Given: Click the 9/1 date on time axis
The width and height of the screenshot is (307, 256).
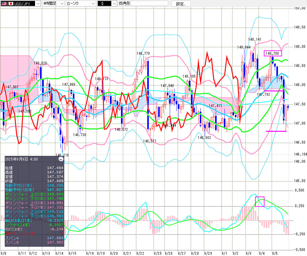Looking at the screenshot, I should pos(224,253).
